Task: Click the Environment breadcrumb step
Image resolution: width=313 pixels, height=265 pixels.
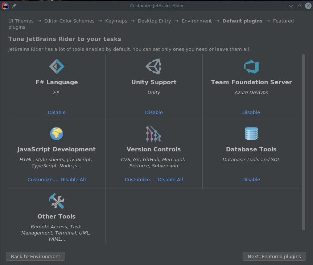Action: [197, 21]
